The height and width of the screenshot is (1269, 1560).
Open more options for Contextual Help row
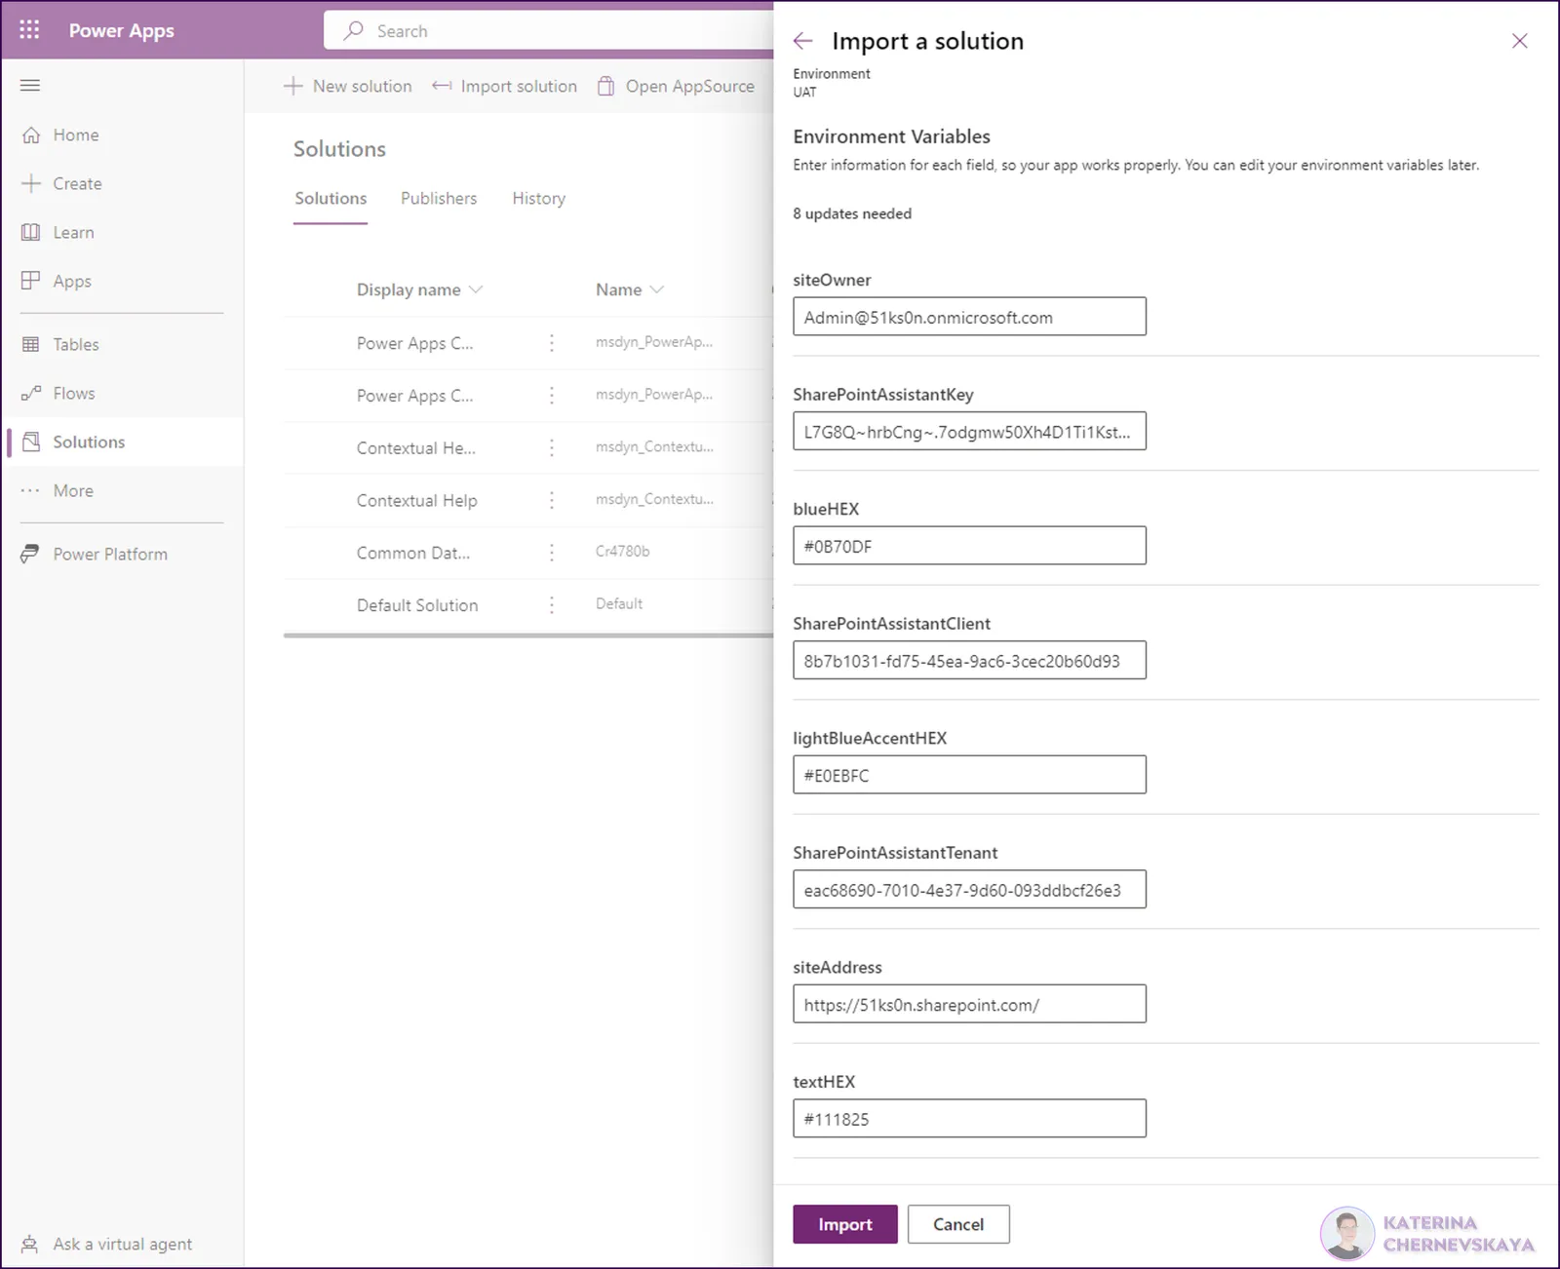(552, 500)
